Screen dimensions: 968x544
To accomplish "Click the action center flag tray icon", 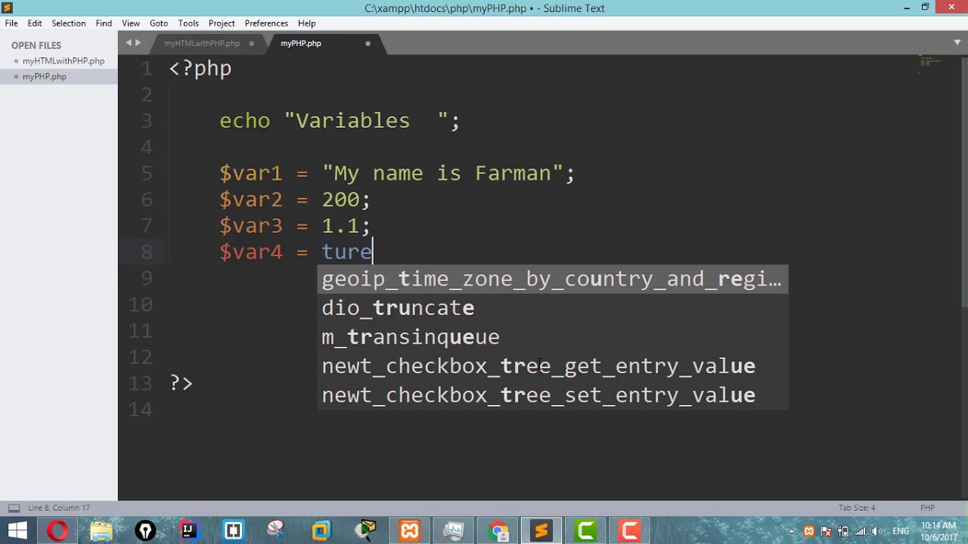I will (x=827, y=531).
